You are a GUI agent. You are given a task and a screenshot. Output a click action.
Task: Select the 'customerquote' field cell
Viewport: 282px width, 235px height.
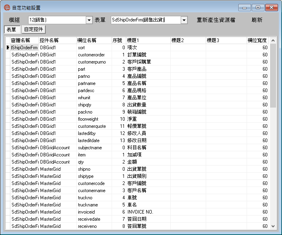(x=94, y=126)
